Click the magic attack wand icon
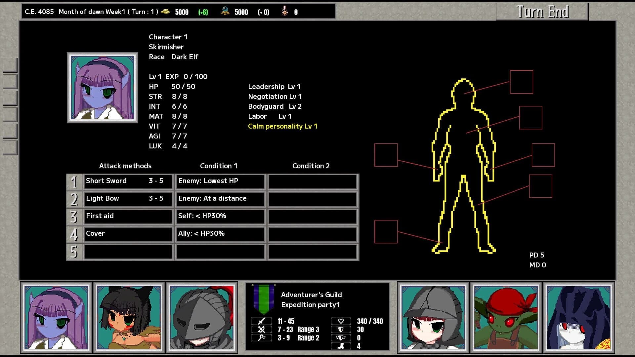This screenshot has width=635, height=357. 261,338
